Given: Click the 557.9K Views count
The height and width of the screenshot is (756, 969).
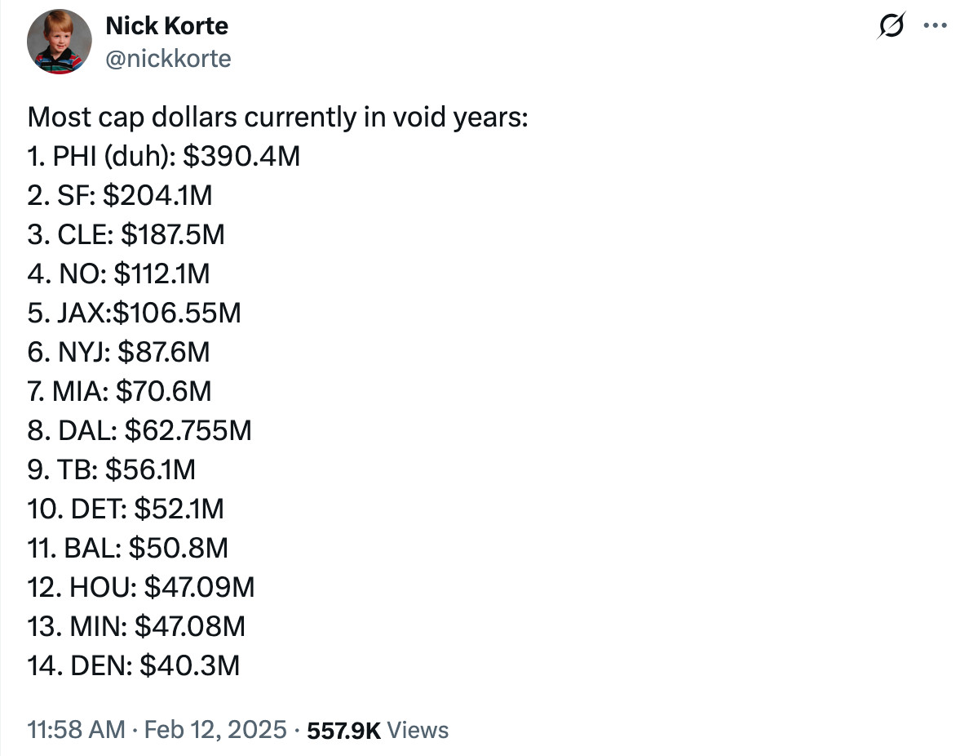Looking at the screenshot, I should coord(377,729).
